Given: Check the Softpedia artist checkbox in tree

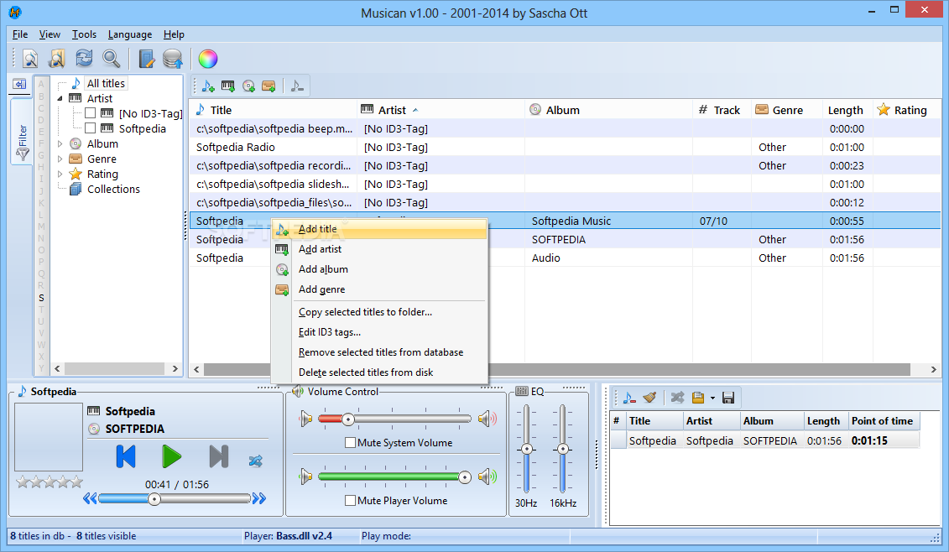Looking at the screenshot, I should point(90,128).
